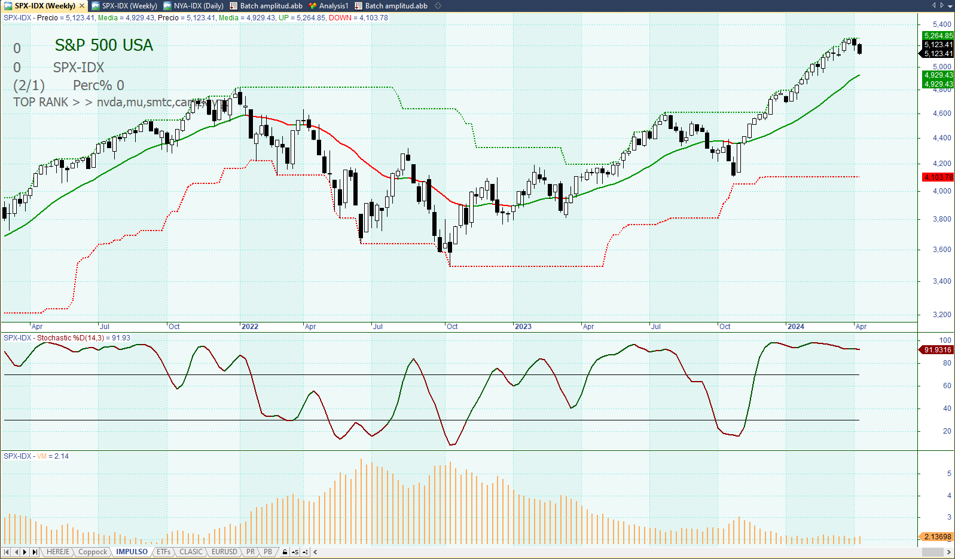Select the Coppock sheet tab
The height and width of the screenshot is (559, 955).
click(93, 552)
